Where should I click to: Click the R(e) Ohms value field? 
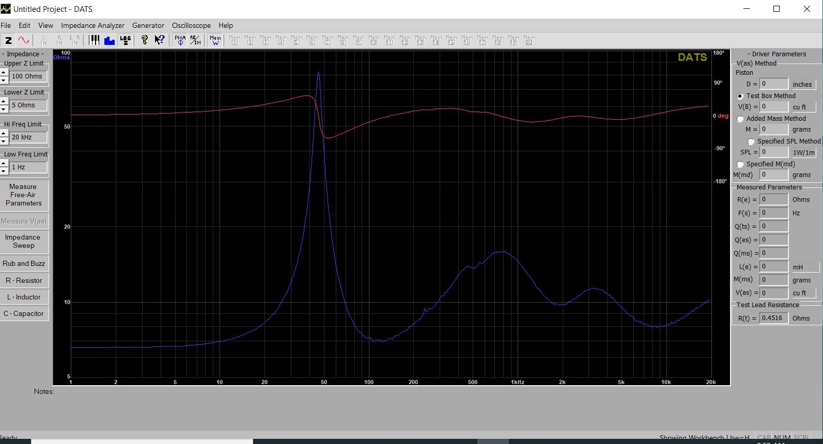tap(774, 199)
